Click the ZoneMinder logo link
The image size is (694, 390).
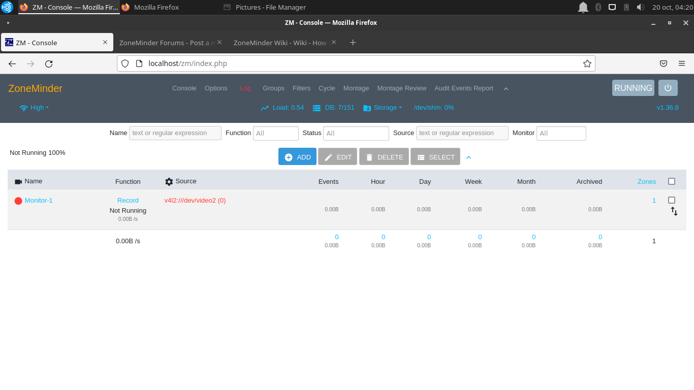coord(35,88)
